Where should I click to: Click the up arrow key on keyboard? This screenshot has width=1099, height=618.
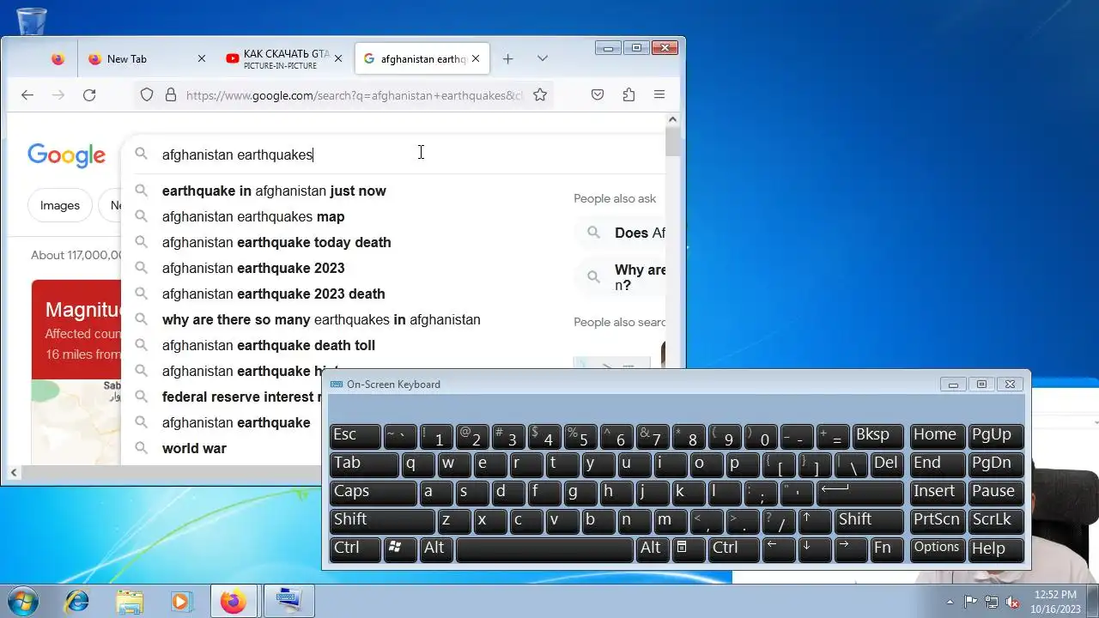[x=814, y=520]
